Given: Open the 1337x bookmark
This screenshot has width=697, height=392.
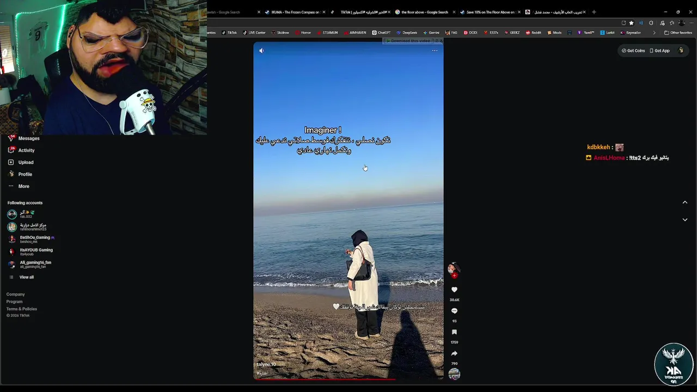Looking at the screenshot, I should 491,33.
